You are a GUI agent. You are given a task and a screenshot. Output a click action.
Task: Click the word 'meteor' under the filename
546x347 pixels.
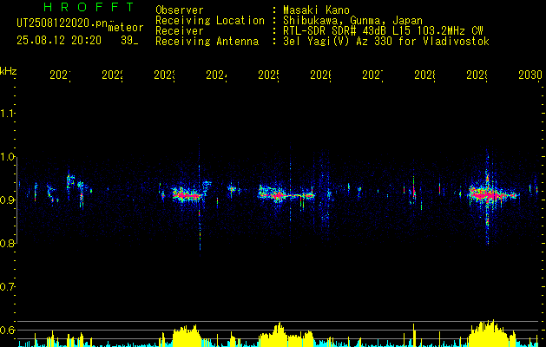coord(126,28)
